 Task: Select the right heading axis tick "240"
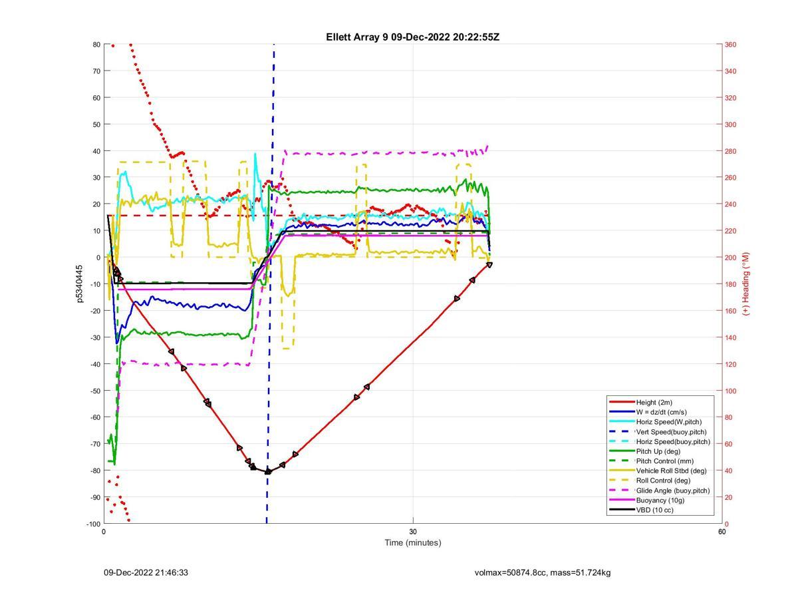731,204
